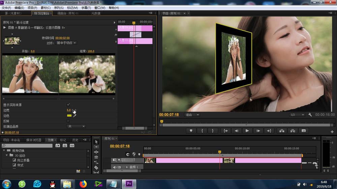Select the Selection arrow tool
The image size is (337, 189).
pyautogui.click(x=96, y=142)
